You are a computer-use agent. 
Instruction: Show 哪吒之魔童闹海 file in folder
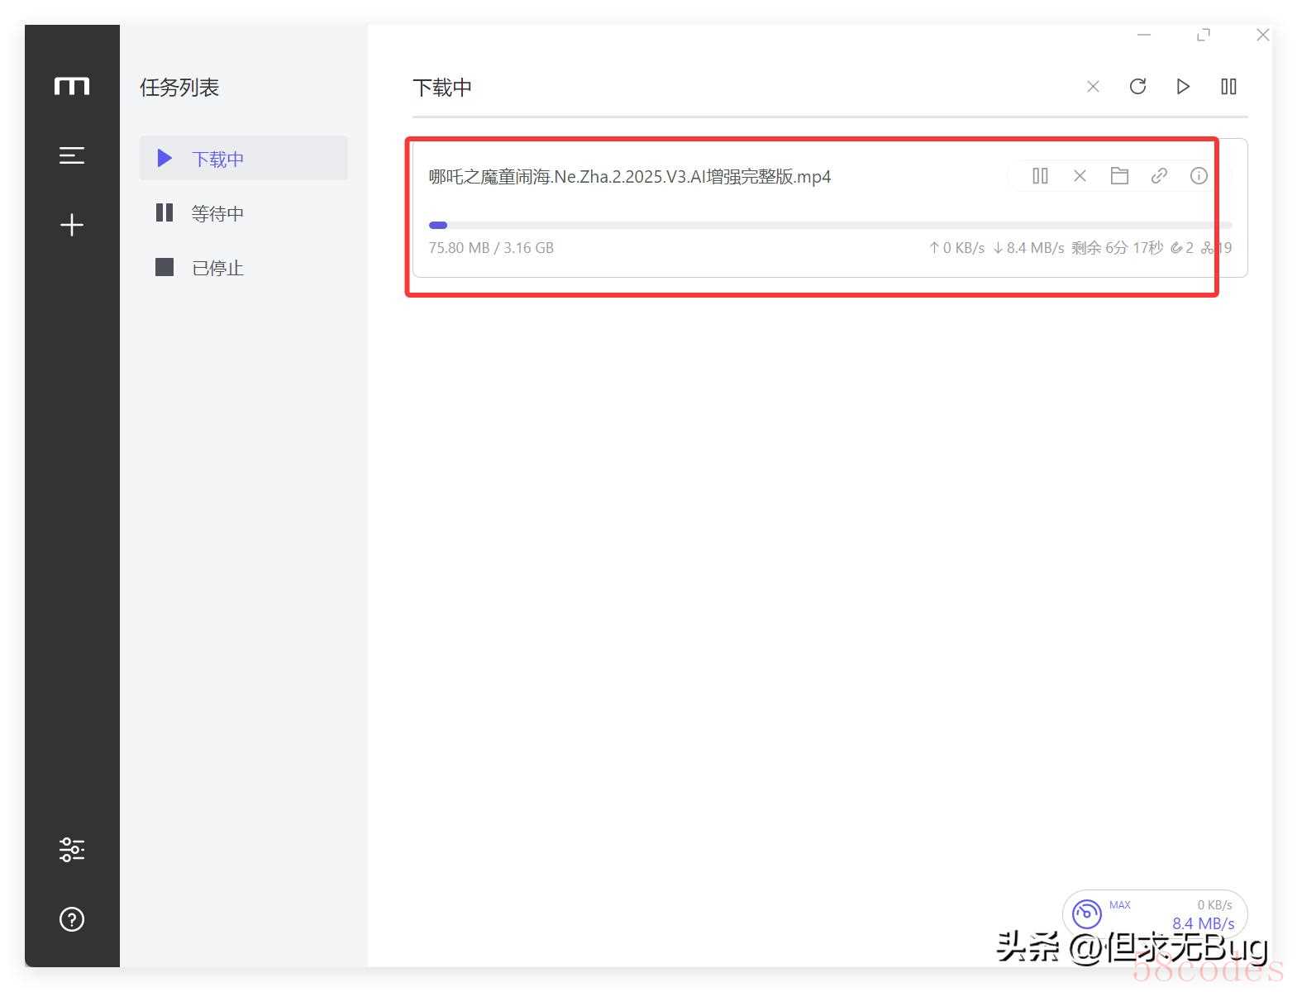tap(1119, 176)
